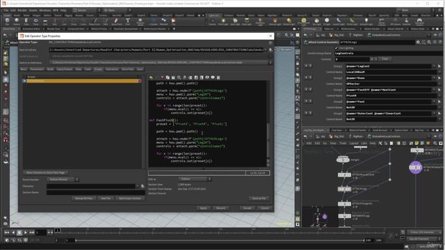
Task: Select the Platonic Solids shelf tool
Action: tap(140, 22)
